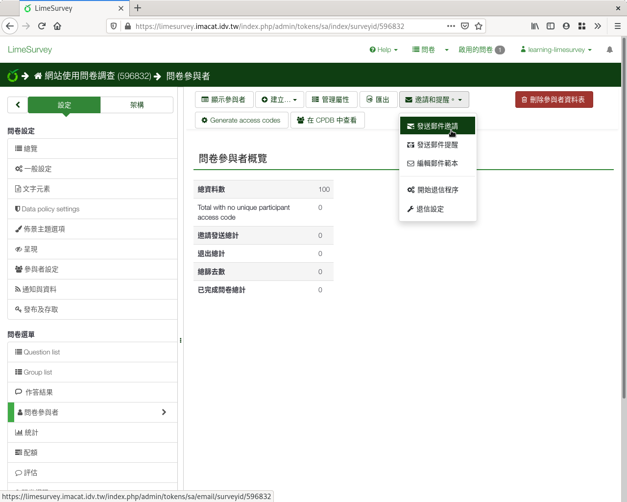Viewport: 627px width, 502px height.
Task: Go to the browser Home icon
Action: pyautogui.click(x=57, y=26)
